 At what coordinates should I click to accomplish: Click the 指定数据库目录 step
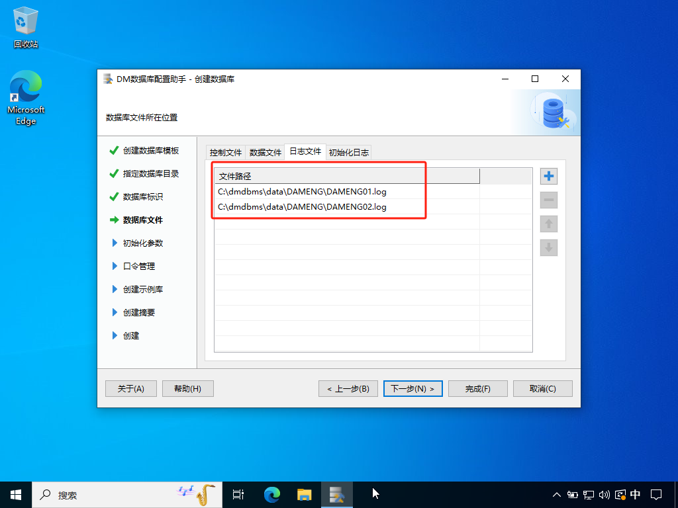[150, 174]
